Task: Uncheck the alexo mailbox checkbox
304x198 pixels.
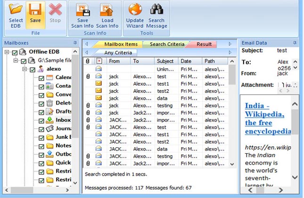Action: point(33,70)
